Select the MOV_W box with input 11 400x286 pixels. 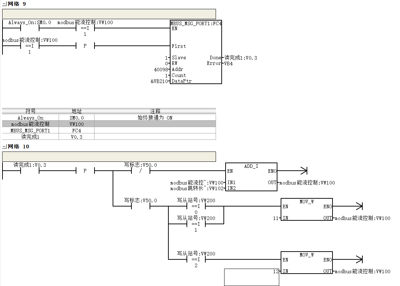click(x=307, y=209)
